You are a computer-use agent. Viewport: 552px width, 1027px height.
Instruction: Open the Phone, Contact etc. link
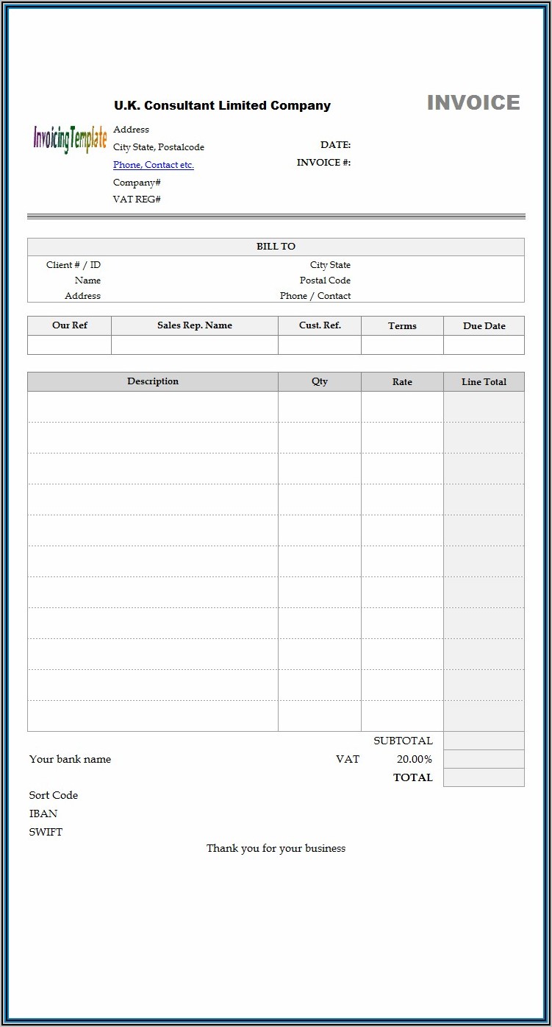[x=153, y=165]
